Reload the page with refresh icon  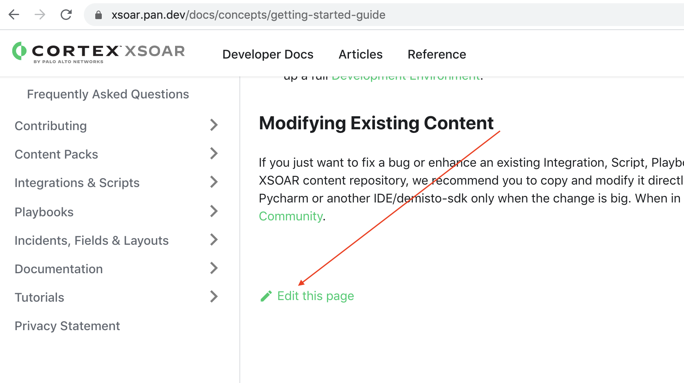pyautogui.click(x=66, y=15)
